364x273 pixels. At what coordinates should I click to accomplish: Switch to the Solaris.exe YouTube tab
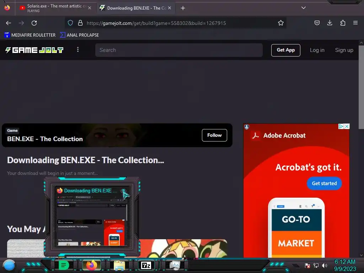point(55,8)
